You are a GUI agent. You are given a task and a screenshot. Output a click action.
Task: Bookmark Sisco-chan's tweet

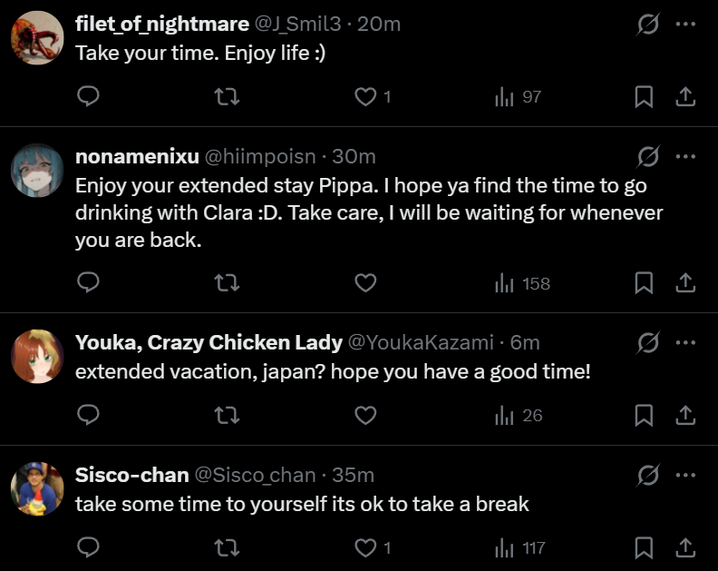click(644, 547)
